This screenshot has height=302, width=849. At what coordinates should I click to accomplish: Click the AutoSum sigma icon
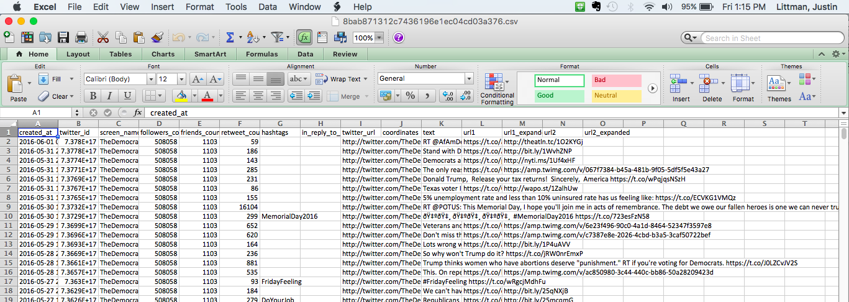click(x=230, y=37)
